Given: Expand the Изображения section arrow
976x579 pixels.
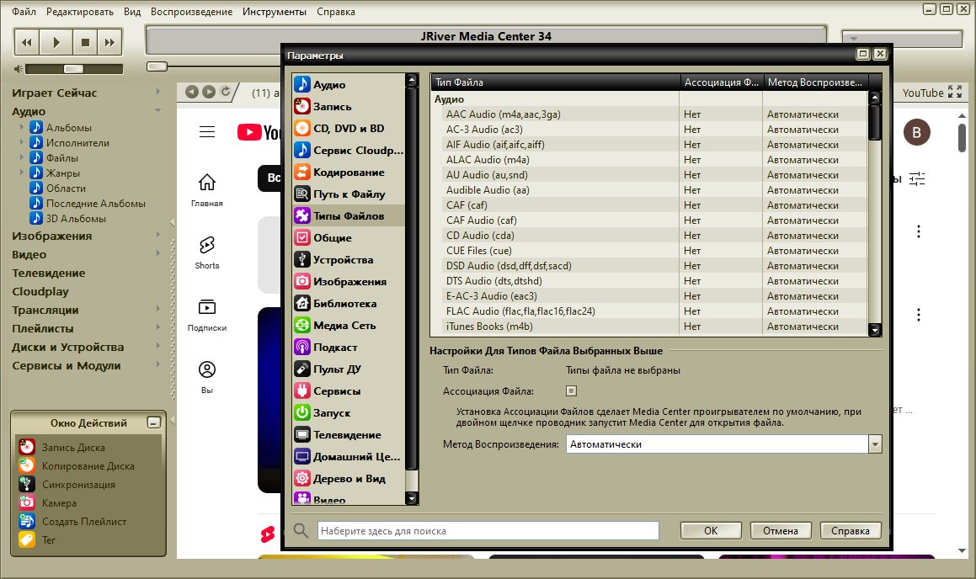Looking at the screenshot, I should coord(157,236).
